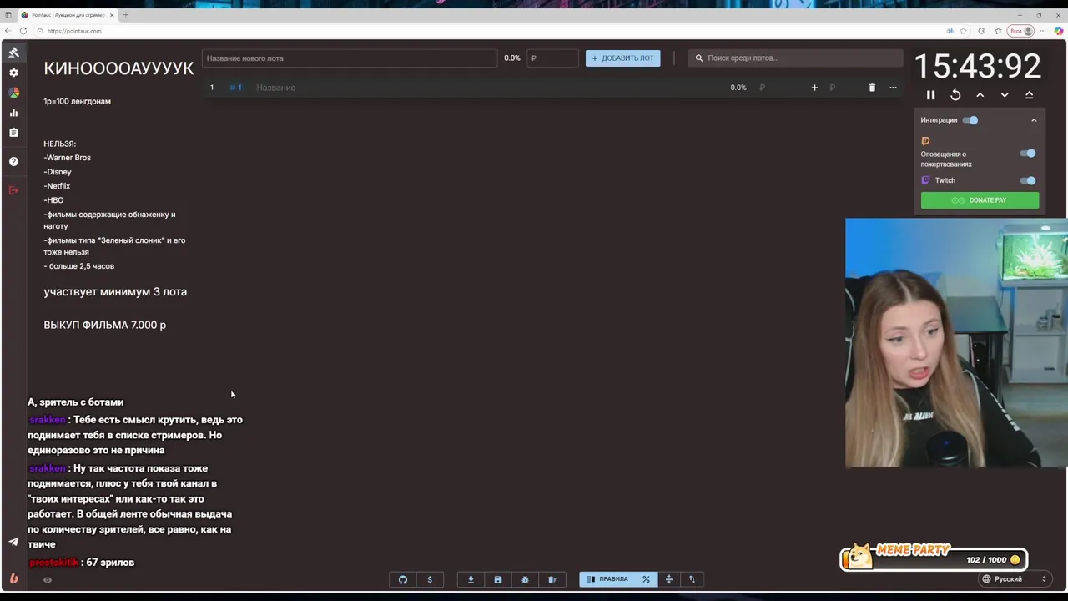Click the red logout icon in sidebar

tap(13, 190)
